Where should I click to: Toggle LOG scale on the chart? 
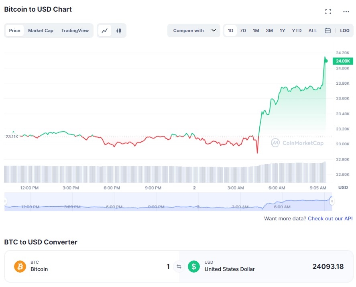click(345, 31)
